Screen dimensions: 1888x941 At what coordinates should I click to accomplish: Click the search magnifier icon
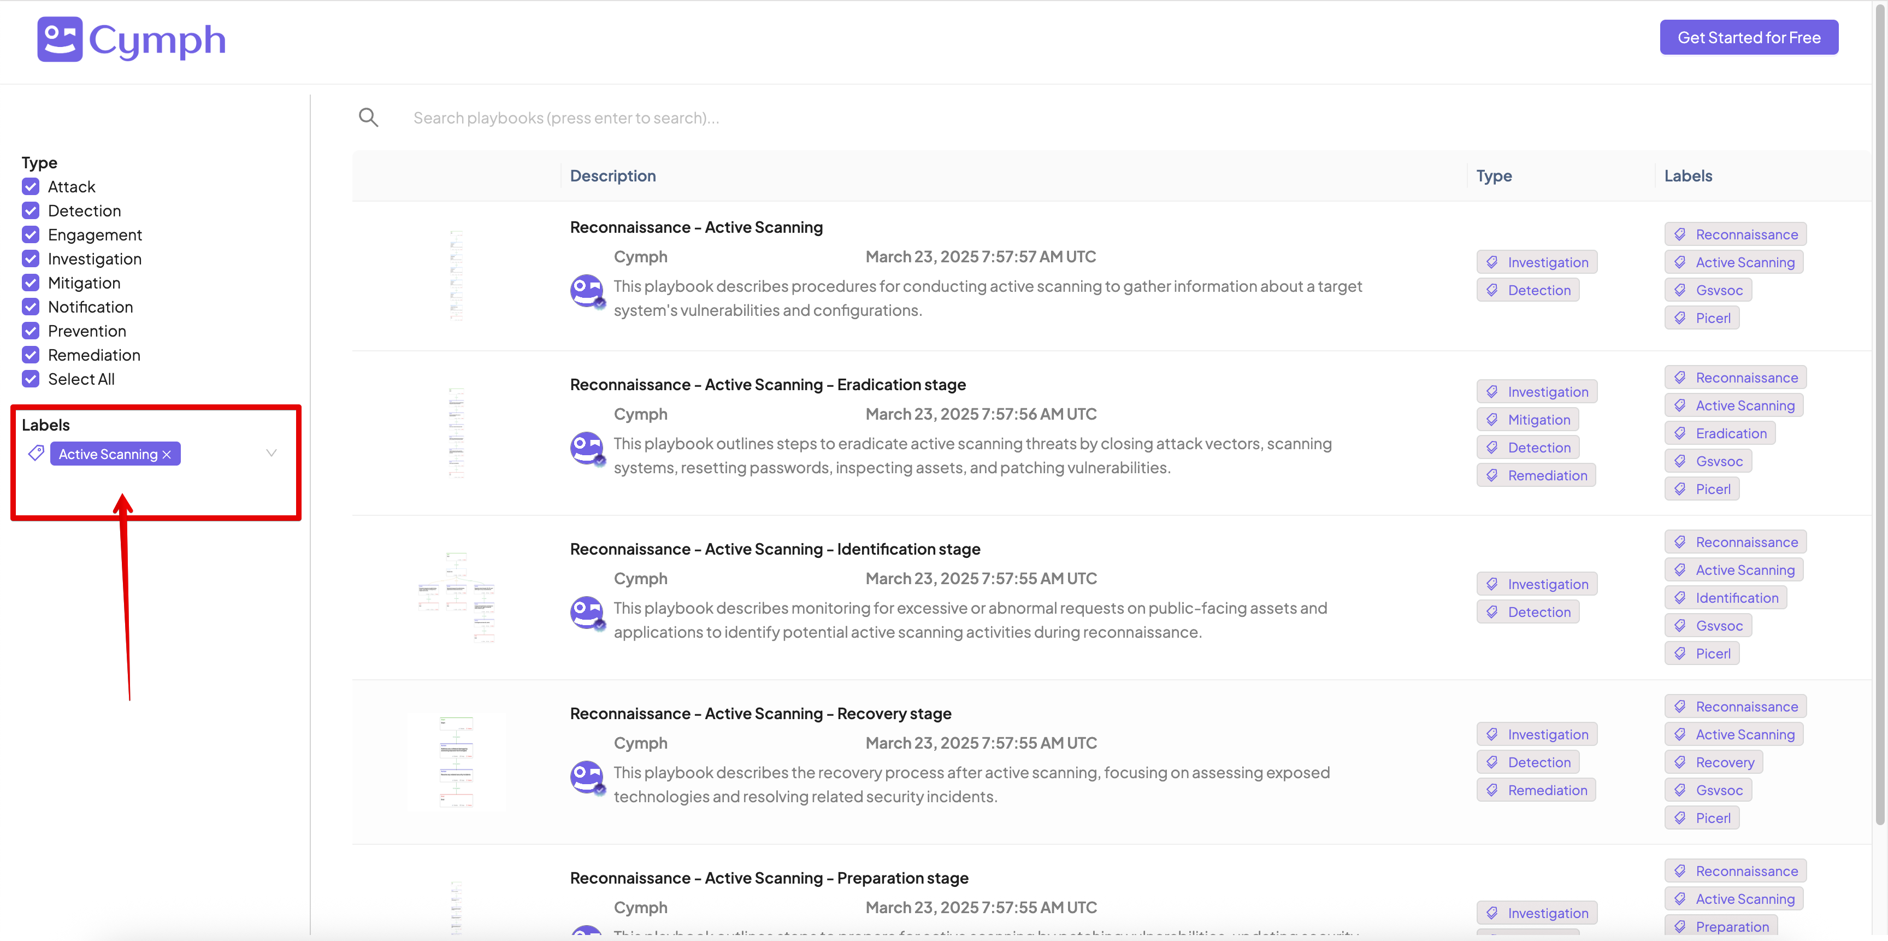click(x=368, y=117)
